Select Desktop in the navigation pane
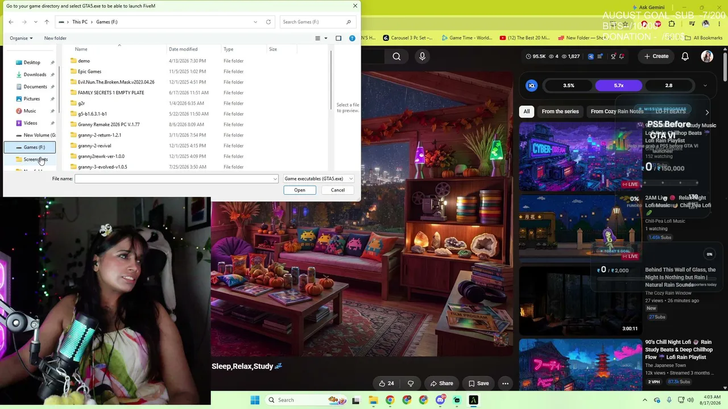The width and height of the screenshot is (728, 409). point(32,62)
